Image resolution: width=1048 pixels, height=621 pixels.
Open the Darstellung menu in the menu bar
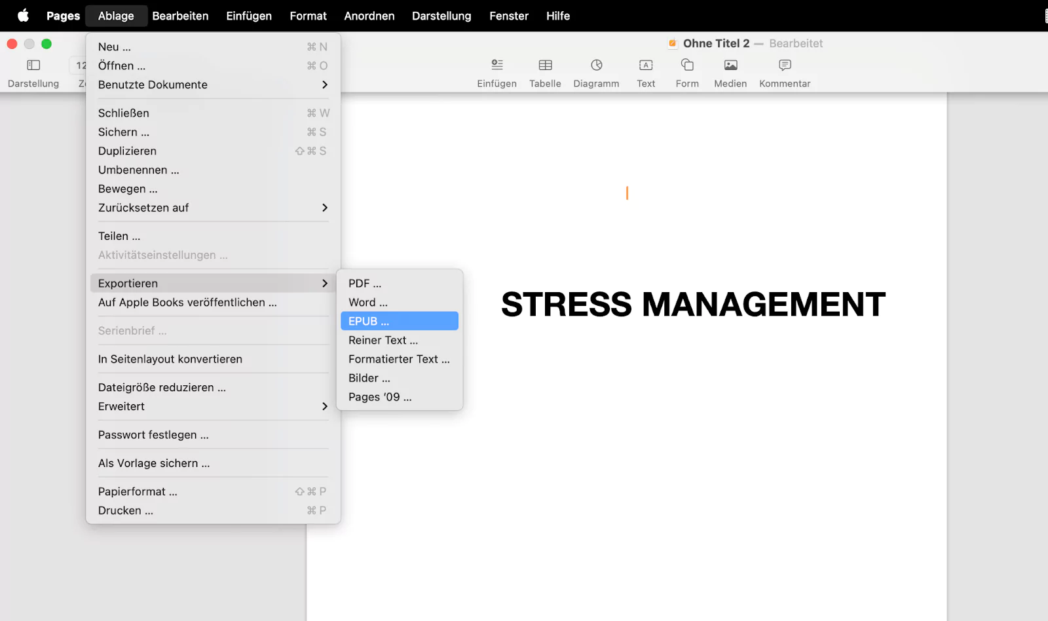tap(441, 16)
